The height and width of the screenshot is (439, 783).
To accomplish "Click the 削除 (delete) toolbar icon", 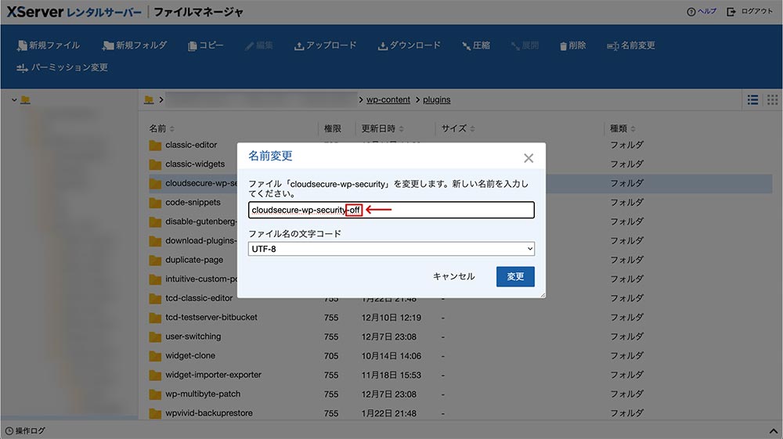I will (x=564, y=46).
